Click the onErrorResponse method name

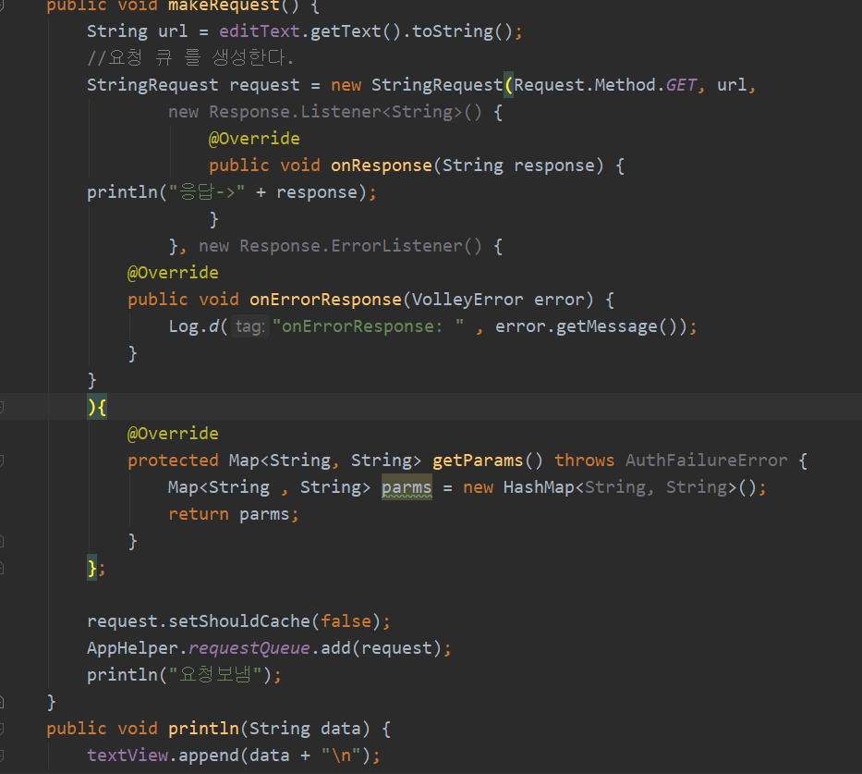[325, 300]
